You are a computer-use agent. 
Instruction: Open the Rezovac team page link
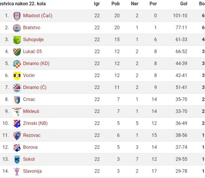coord(32,135)
